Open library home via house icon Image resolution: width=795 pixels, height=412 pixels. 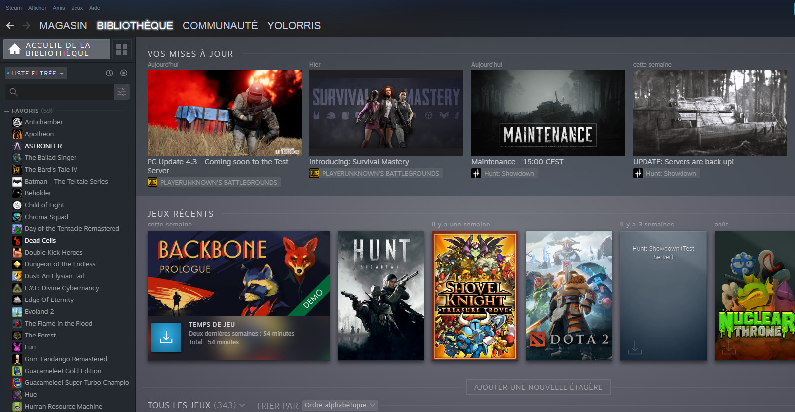point(15,49)
